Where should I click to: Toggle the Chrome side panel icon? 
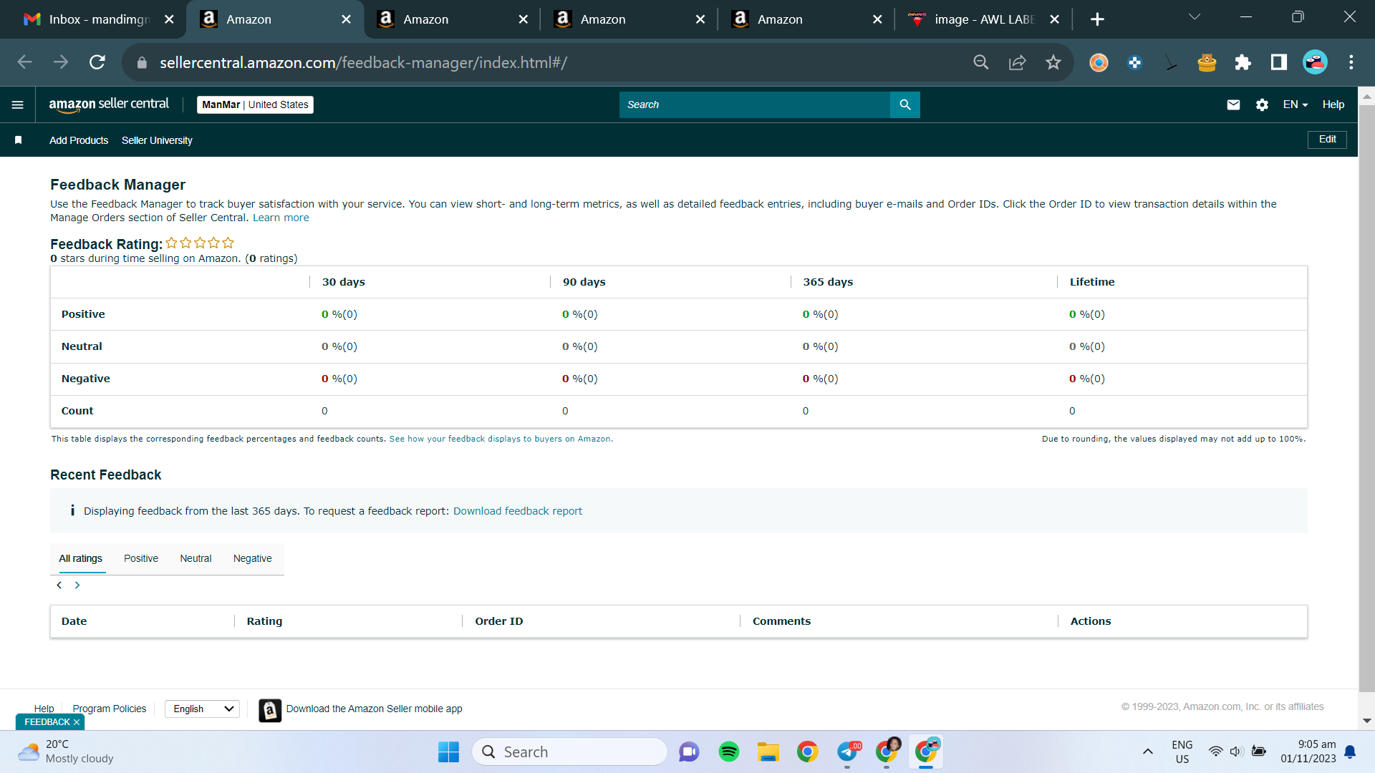pos(1278,62)
